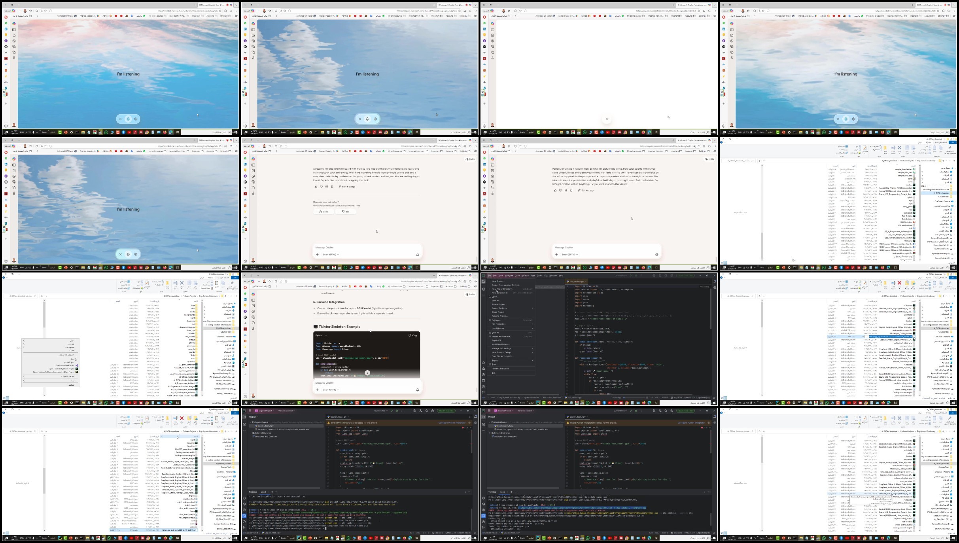Click the scroll-down arrow over the Tkinter code block

point(367,373)
